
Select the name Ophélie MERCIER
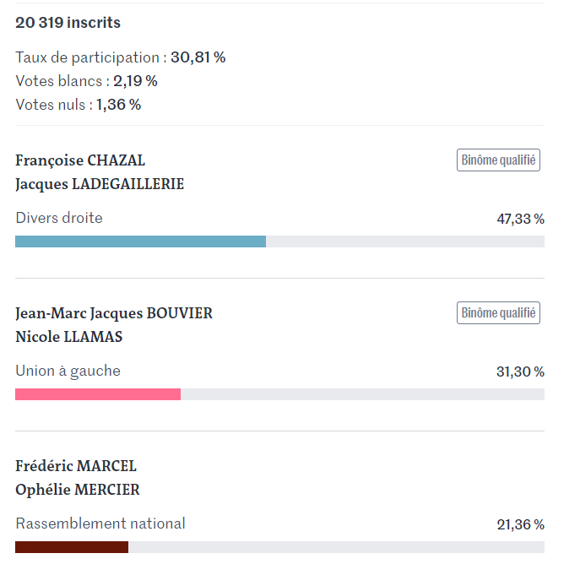(78, 490)
